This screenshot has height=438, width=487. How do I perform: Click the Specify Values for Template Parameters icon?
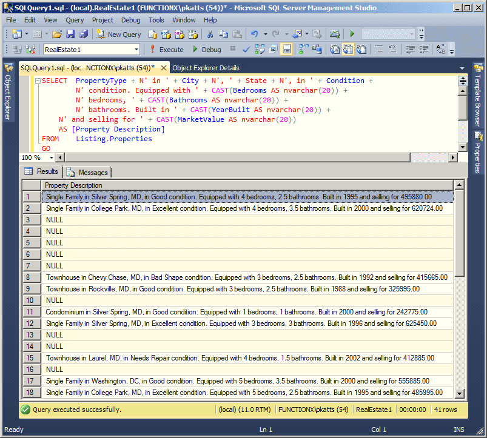pos(441,49)
